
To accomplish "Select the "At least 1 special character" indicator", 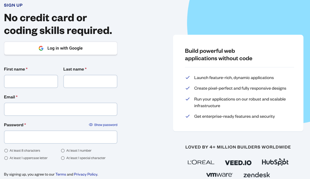I will [63, 158].
